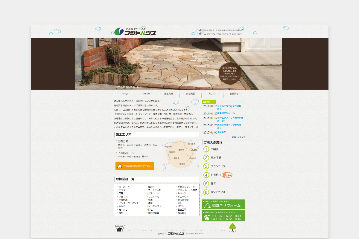Click the ご購入の流れ heading

pos(213,143)
